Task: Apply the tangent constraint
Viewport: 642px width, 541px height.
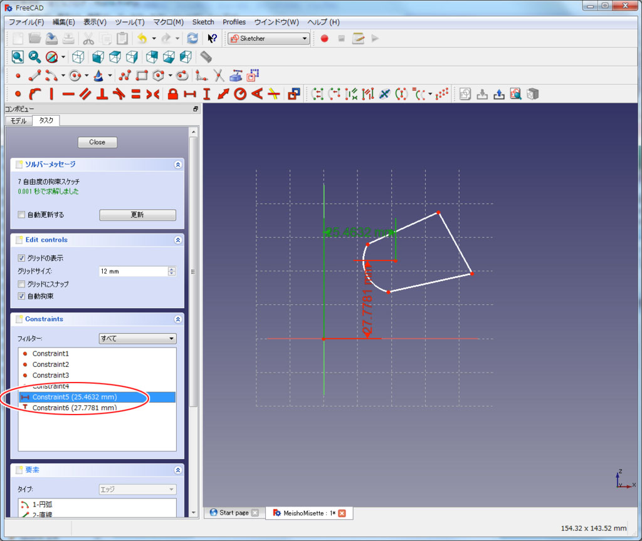Action: click(118, 94)
